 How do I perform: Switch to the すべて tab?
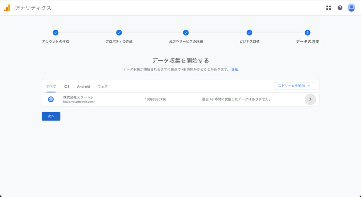click(51, 86)
